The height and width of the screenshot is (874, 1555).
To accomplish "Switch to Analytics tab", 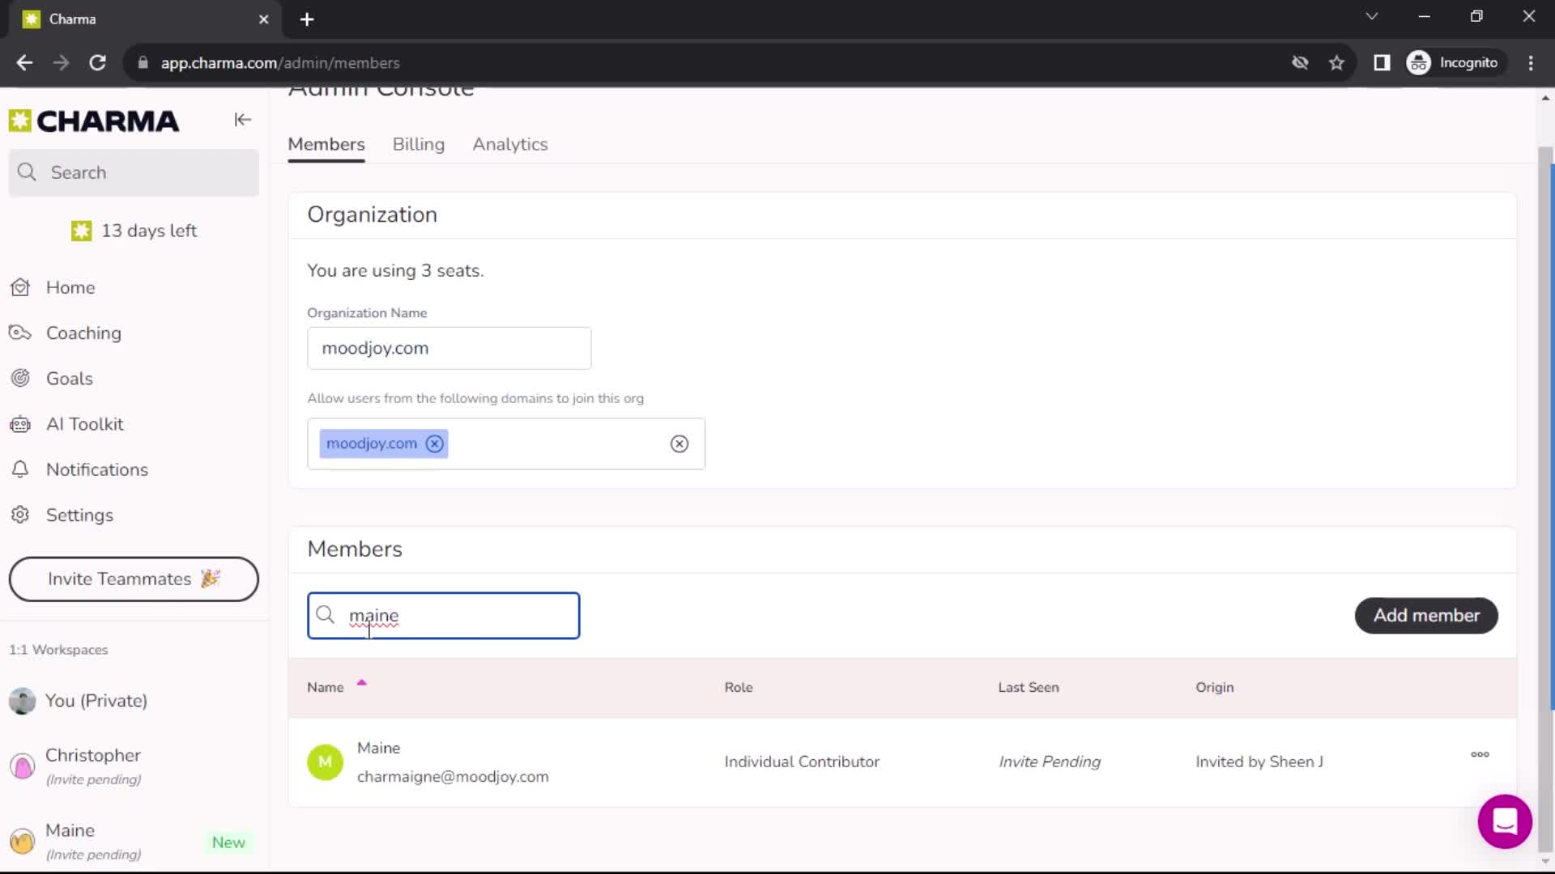I will click(510, 144).
